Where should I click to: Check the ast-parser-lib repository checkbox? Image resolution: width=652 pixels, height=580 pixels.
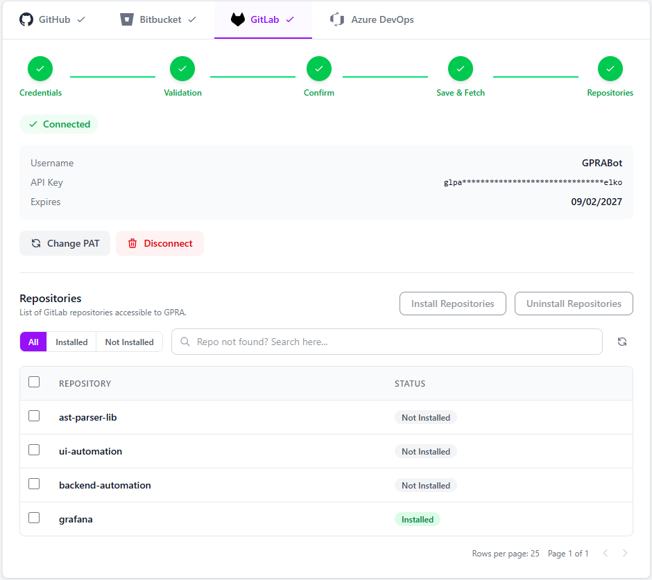coord(34,416)
